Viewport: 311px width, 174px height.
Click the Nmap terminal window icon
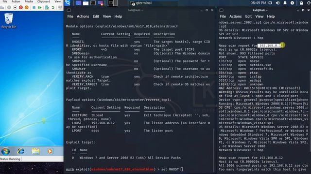pos(222,10)
